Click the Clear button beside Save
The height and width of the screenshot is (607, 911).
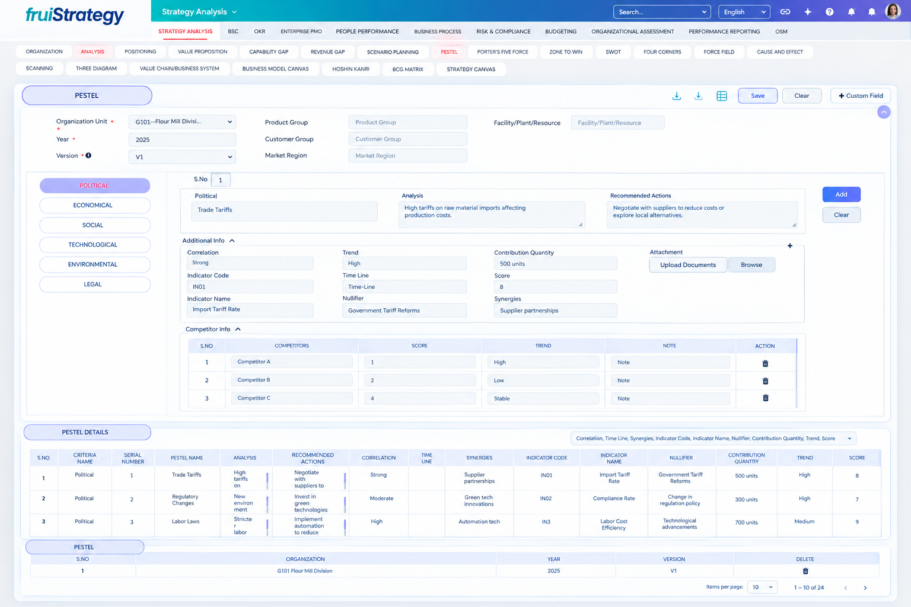click(x=802, y=96)
